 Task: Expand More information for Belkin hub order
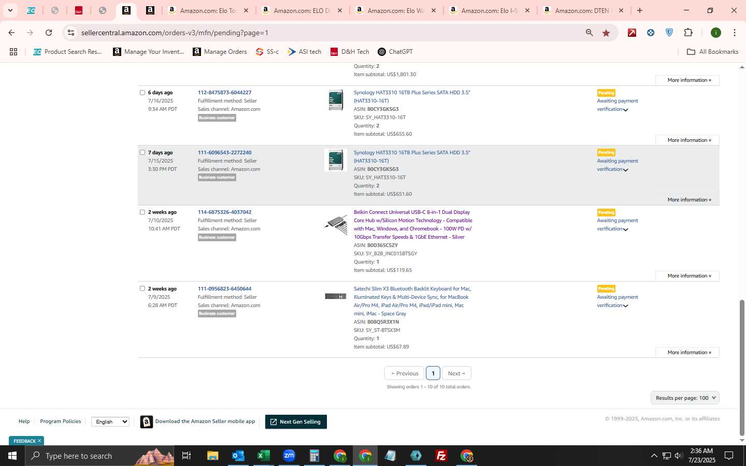pos(687,276)
